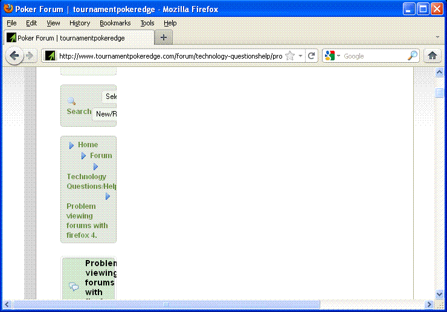Open the search engine selector dropdown
This screenshot has height=312, width=447.
[x=338, y=56]
